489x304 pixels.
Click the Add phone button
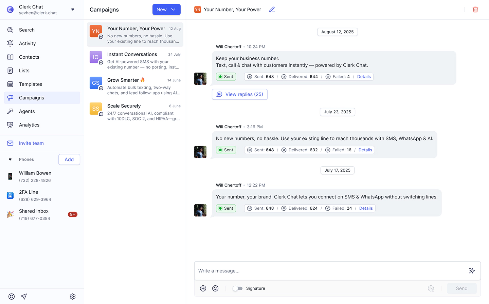69,159
